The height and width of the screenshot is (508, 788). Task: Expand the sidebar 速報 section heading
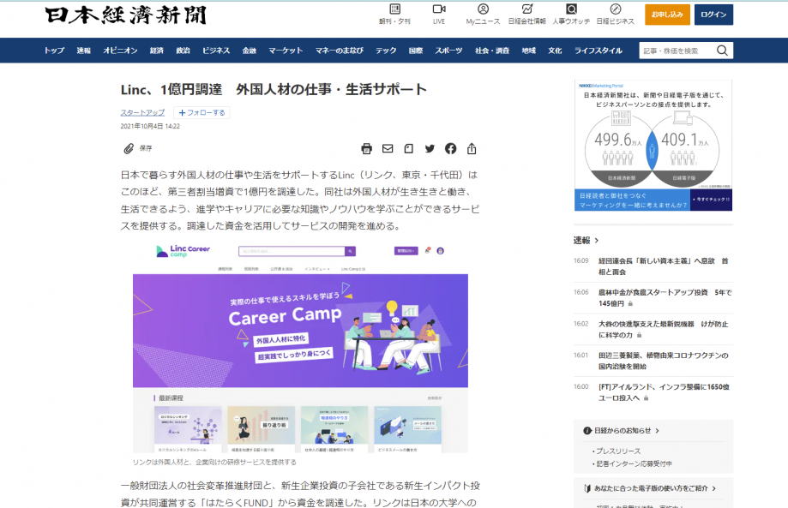(x=586, y=241)
